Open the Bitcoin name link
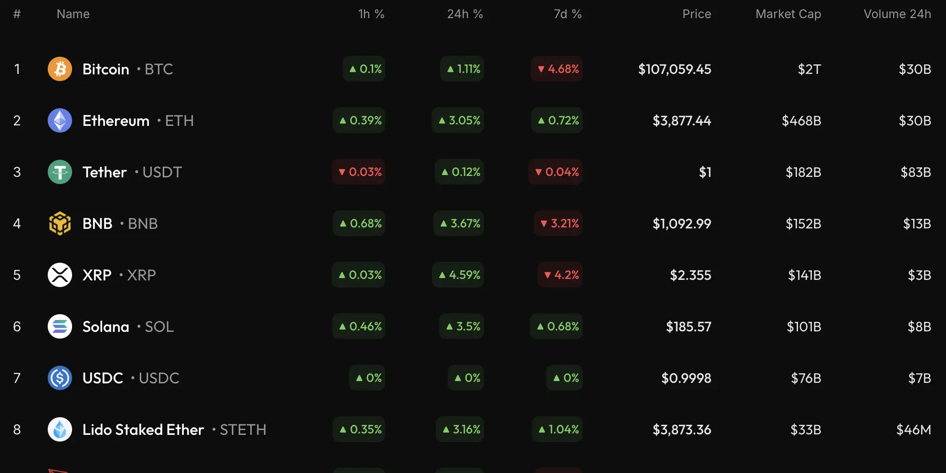The width and height of the screenshot is (946, 473). [x=105, y=69]
